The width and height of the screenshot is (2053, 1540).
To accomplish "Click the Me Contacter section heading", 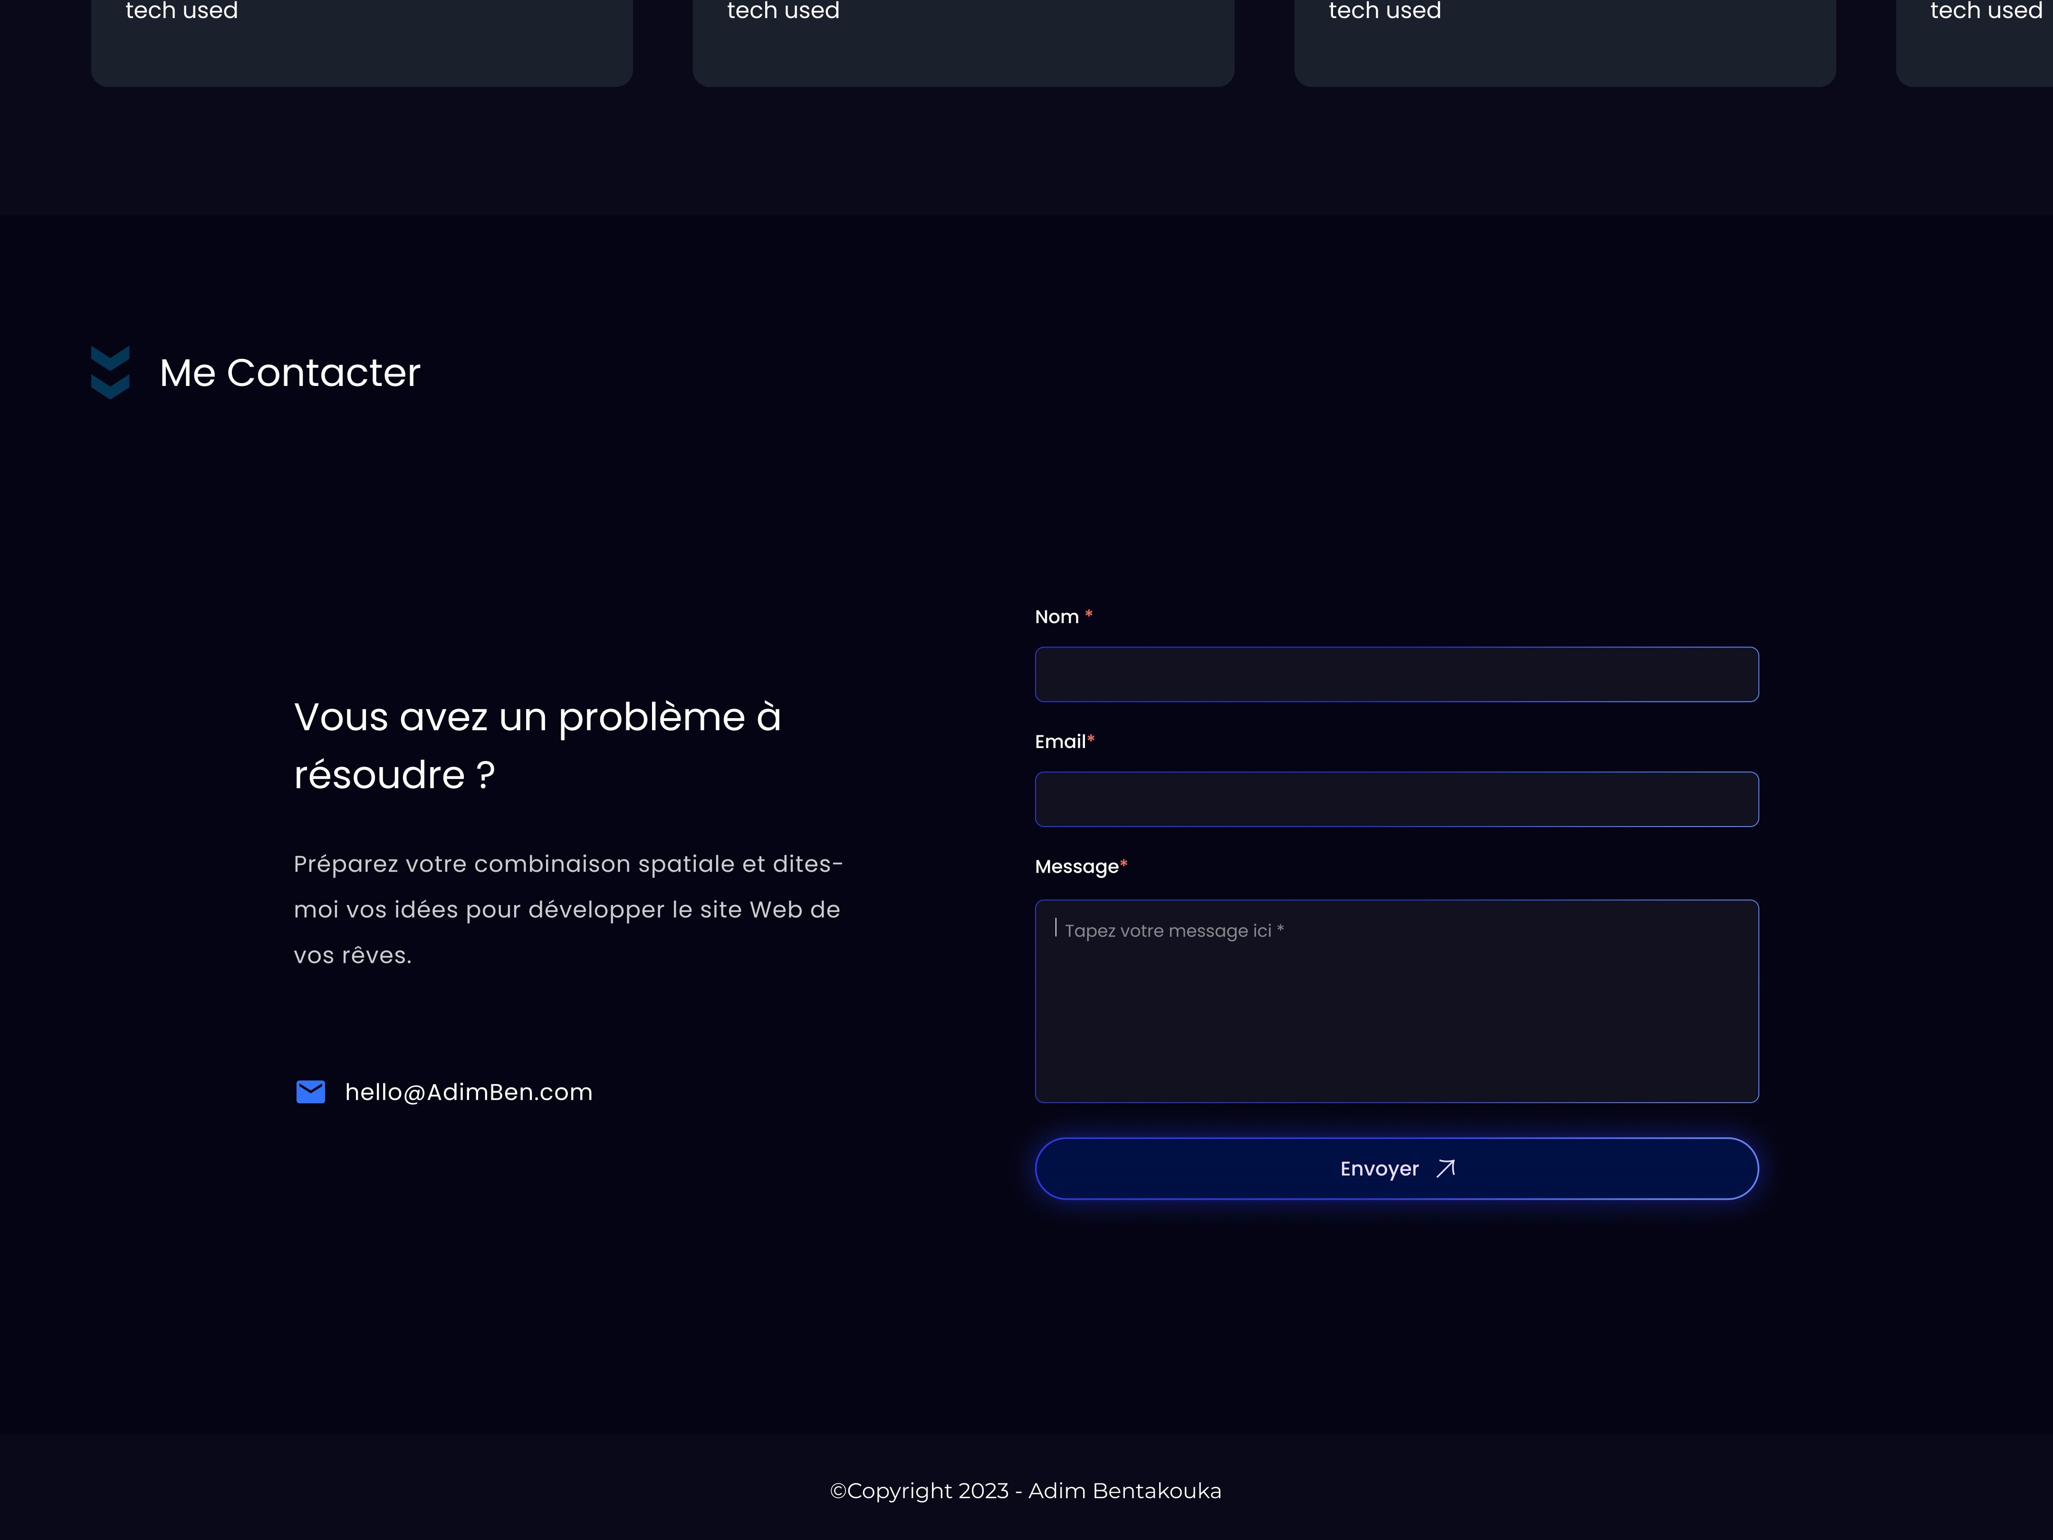I will point(289,373).
